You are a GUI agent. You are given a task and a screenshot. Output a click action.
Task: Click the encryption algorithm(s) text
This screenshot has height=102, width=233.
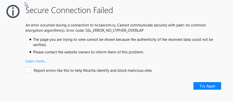pos(45,30)
